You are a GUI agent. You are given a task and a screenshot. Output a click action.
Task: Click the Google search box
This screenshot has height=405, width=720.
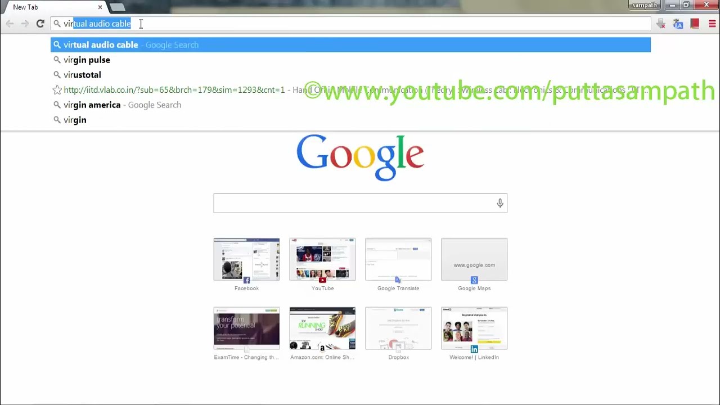tap(360, 203)
